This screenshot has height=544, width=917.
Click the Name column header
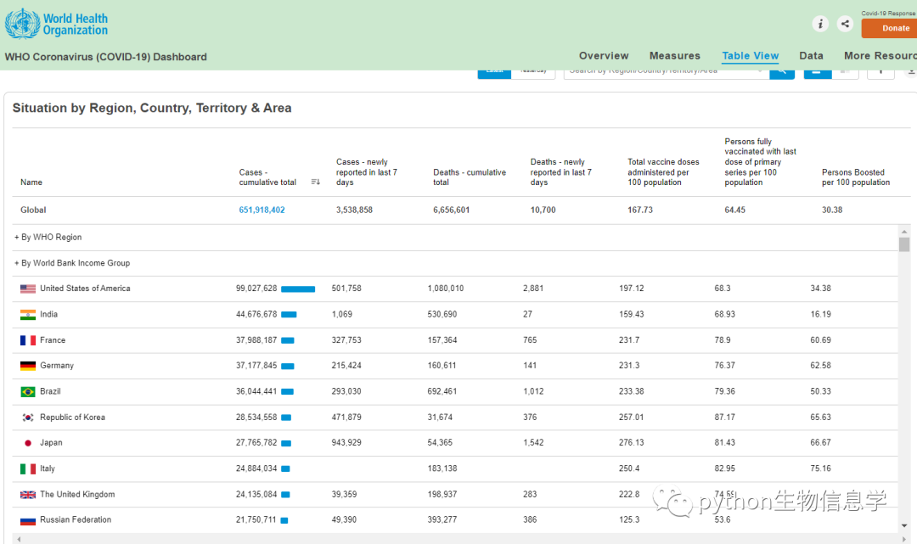point(31,182)
